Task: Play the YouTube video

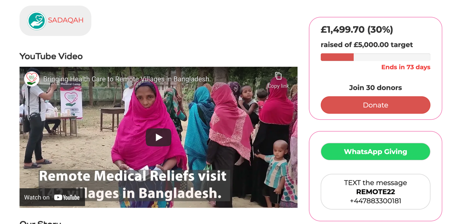Action: click(x=158, y=137)
